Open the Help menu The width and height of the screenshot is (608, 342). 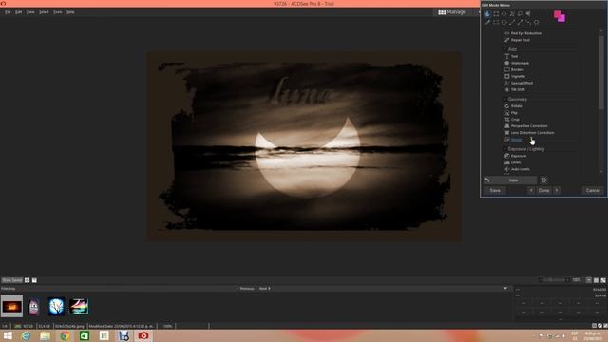(70, 12)
